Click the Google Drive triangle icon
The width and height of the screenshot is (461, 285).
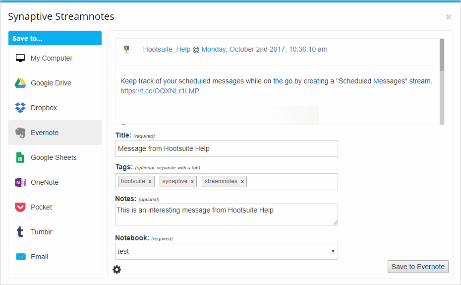[20, 83]
